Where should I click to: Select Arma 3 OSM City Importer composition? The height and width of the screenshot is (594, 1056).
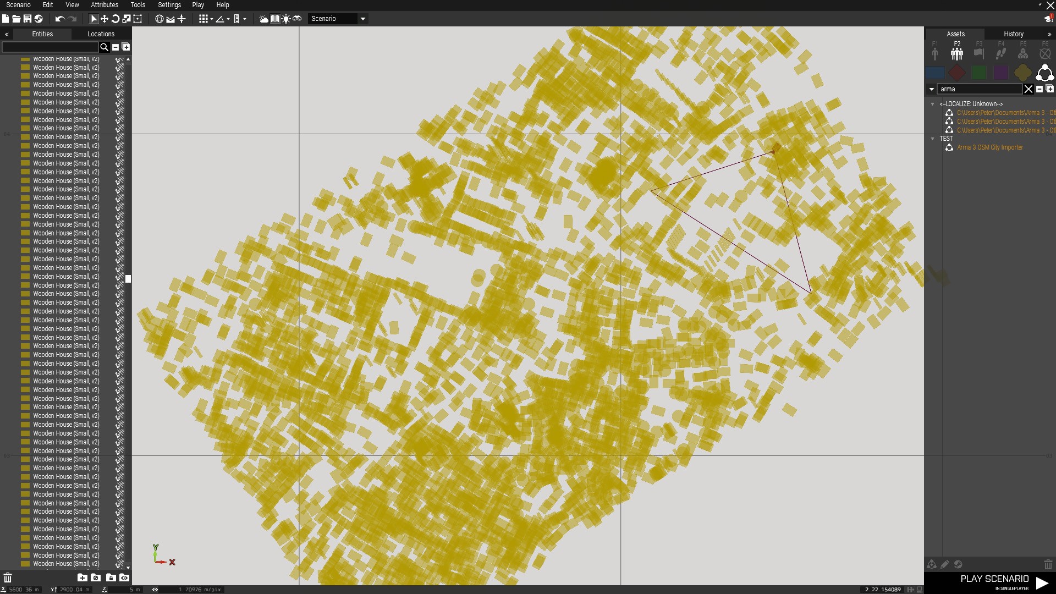990,147
